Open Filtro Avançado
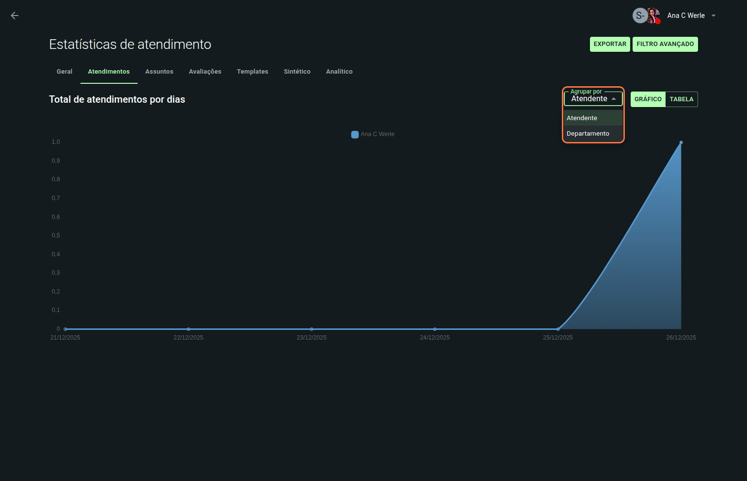The height and width of the screenshot is (481, 747). (x=665, y=44)
